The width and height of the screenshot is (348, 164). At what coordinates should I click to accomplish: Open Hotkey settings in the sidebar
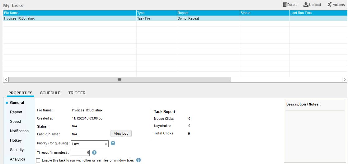point(16,140)
